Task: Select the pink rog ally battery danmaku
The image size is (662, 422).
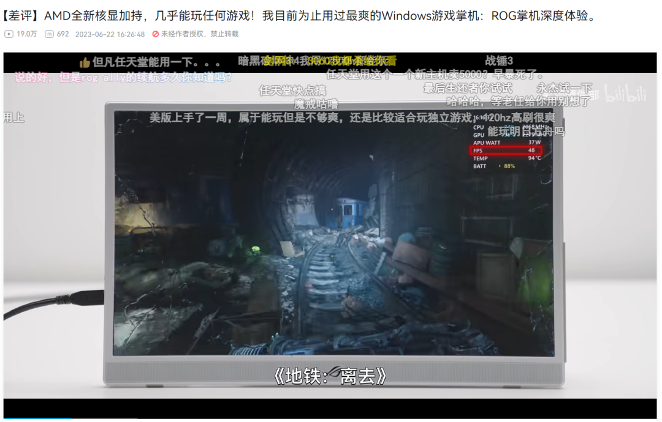Action: coord(123,78)
